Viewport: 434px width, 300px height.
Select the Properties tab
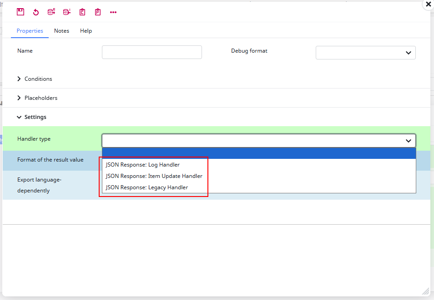point(30,31)
